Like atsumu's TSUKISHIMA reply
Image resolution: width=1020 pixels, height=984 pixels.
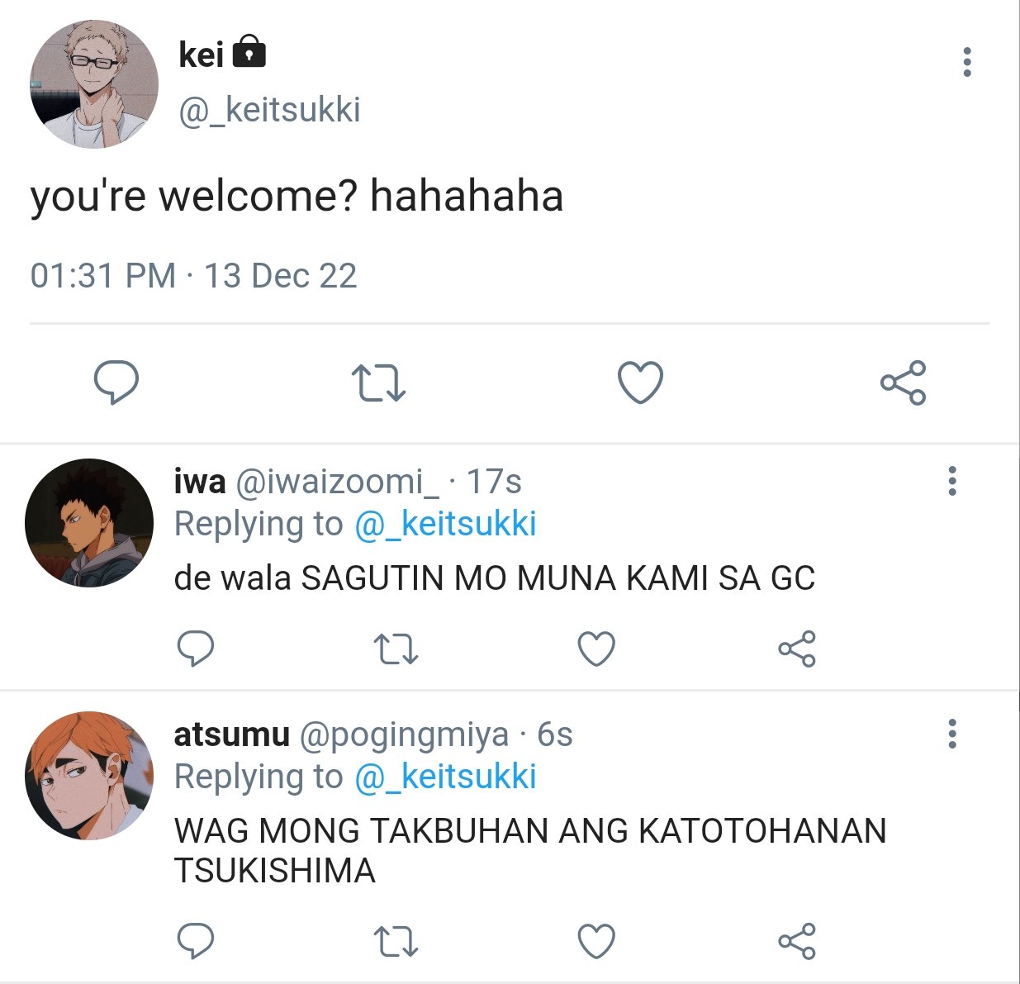596,940
